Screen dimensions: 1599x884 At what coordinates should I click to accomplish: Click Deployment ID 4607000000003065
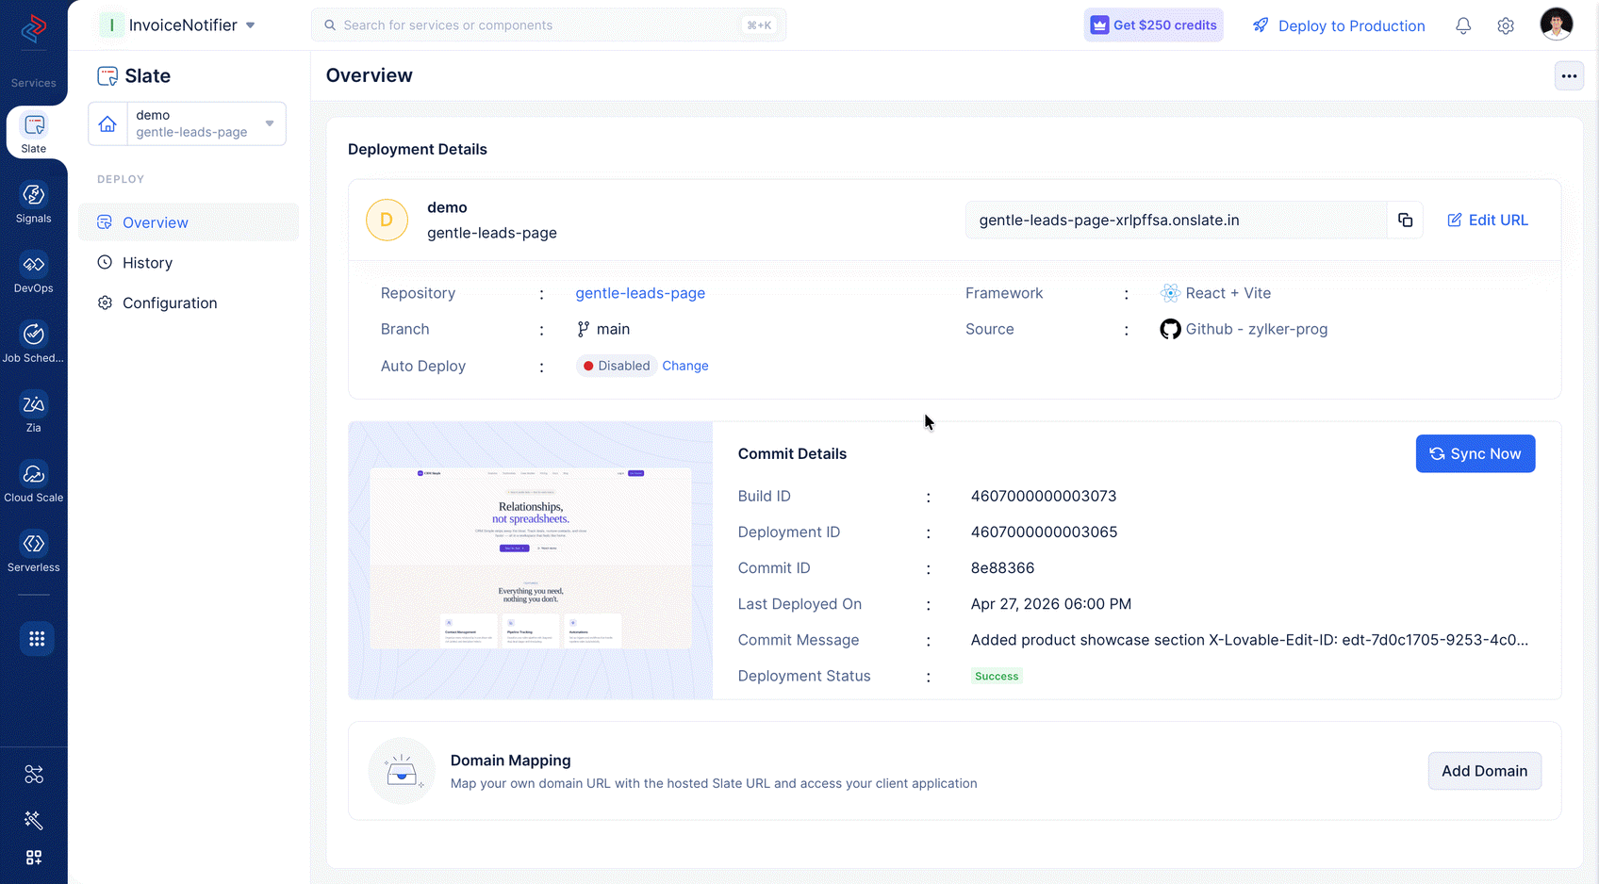tap(1044, 532)
